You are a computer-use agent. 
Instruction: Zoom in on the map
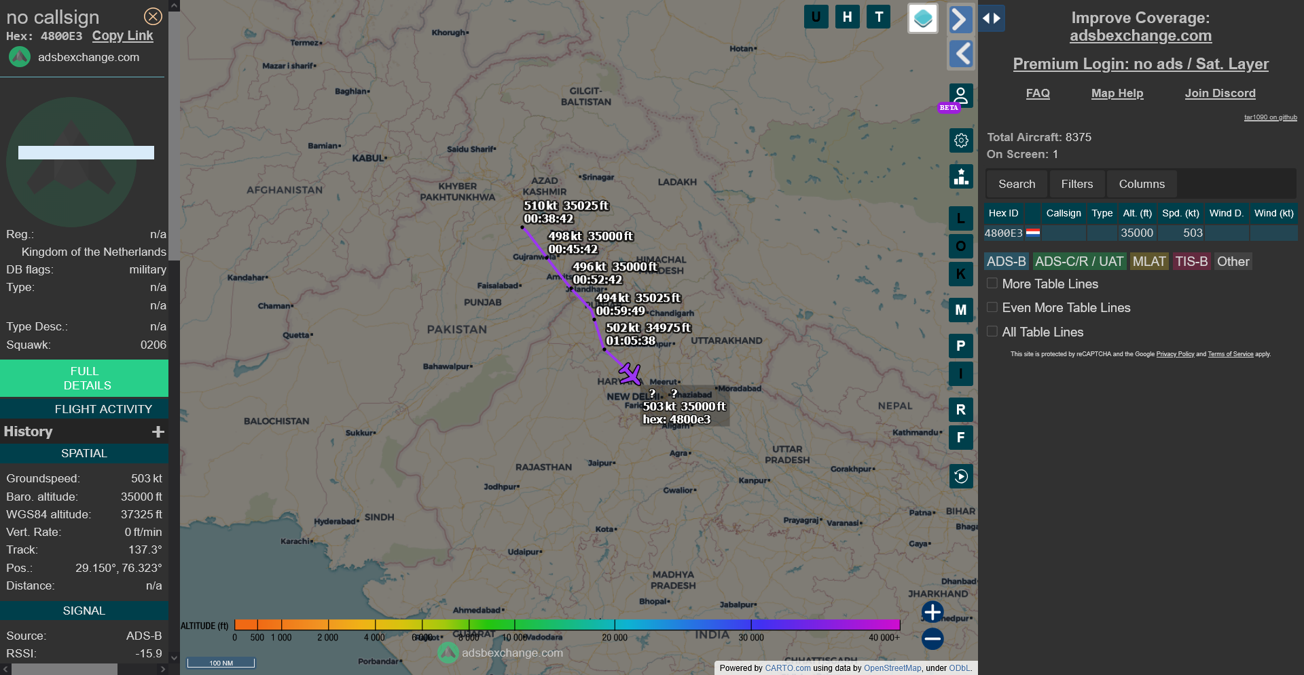pyautogui.click(x=932, y=612)
